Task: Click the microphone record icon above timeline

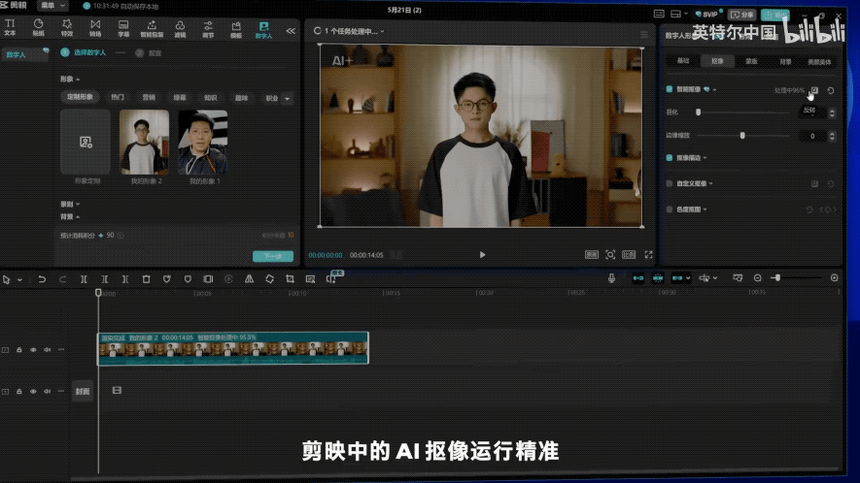Action: pos(611,278)
